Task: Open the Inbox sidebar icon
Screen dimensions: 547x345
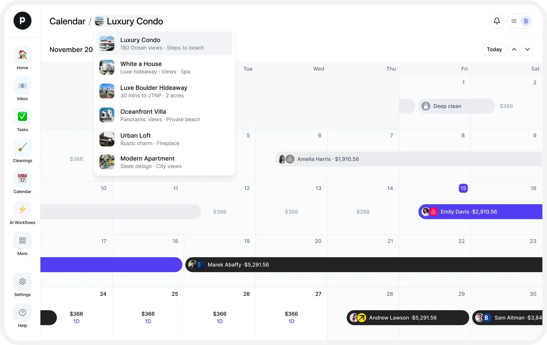Action: 22,86
